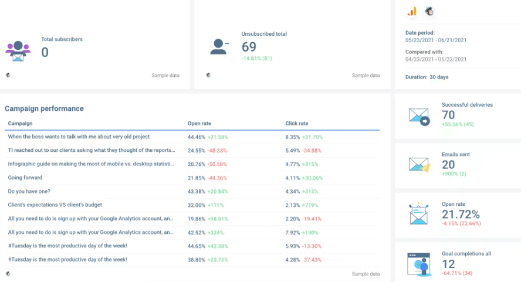Click the Mailchimp monkey icon beside Analytics

click(x=429, y=12)
